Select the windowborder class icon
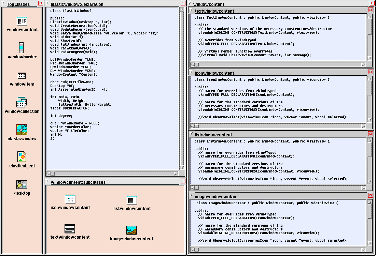Screen dimensions: 376x256 pos(22,48)
